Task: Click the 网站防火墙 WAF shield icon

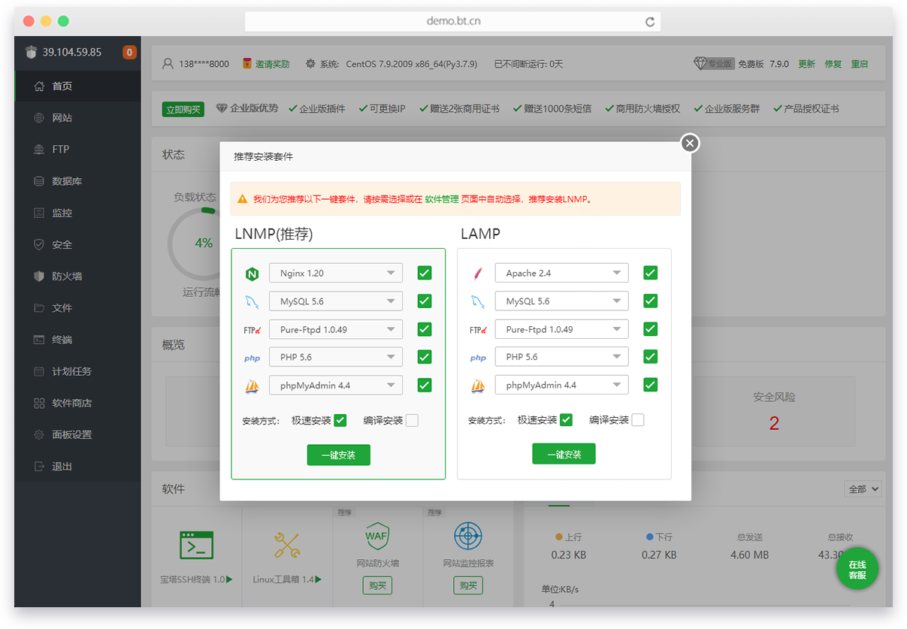Action: click(377, 537)
